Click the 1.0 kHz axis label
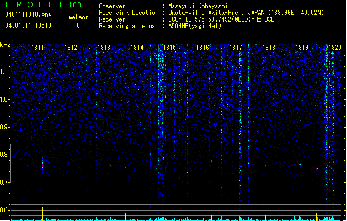The height and width of the screenshot is (221, 347). point(4,99)
